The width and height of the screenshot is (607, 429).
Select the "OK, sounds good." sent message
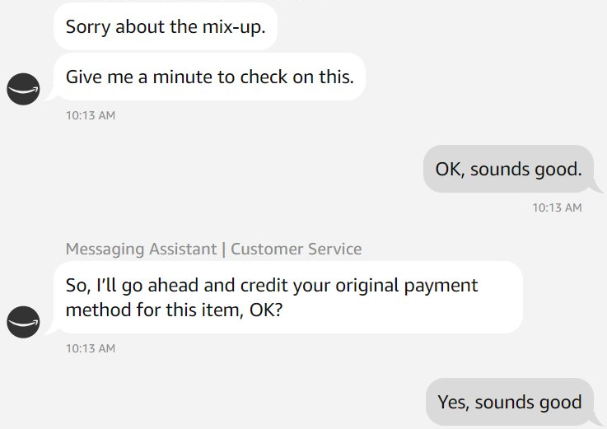pyautogui.click(x=508, y=170)
